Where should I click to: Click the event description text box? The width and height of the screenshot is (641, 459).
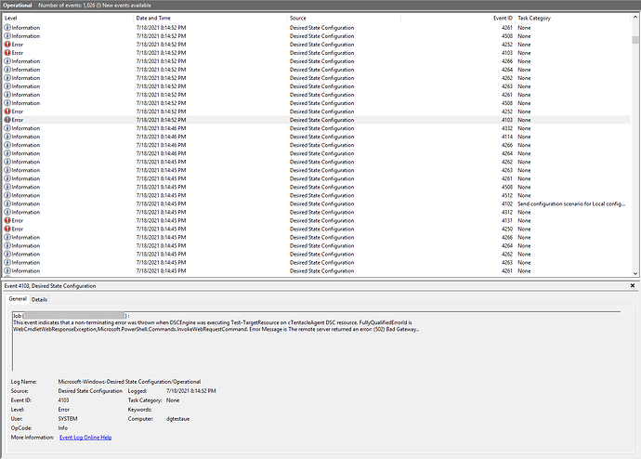pos(316,341)
